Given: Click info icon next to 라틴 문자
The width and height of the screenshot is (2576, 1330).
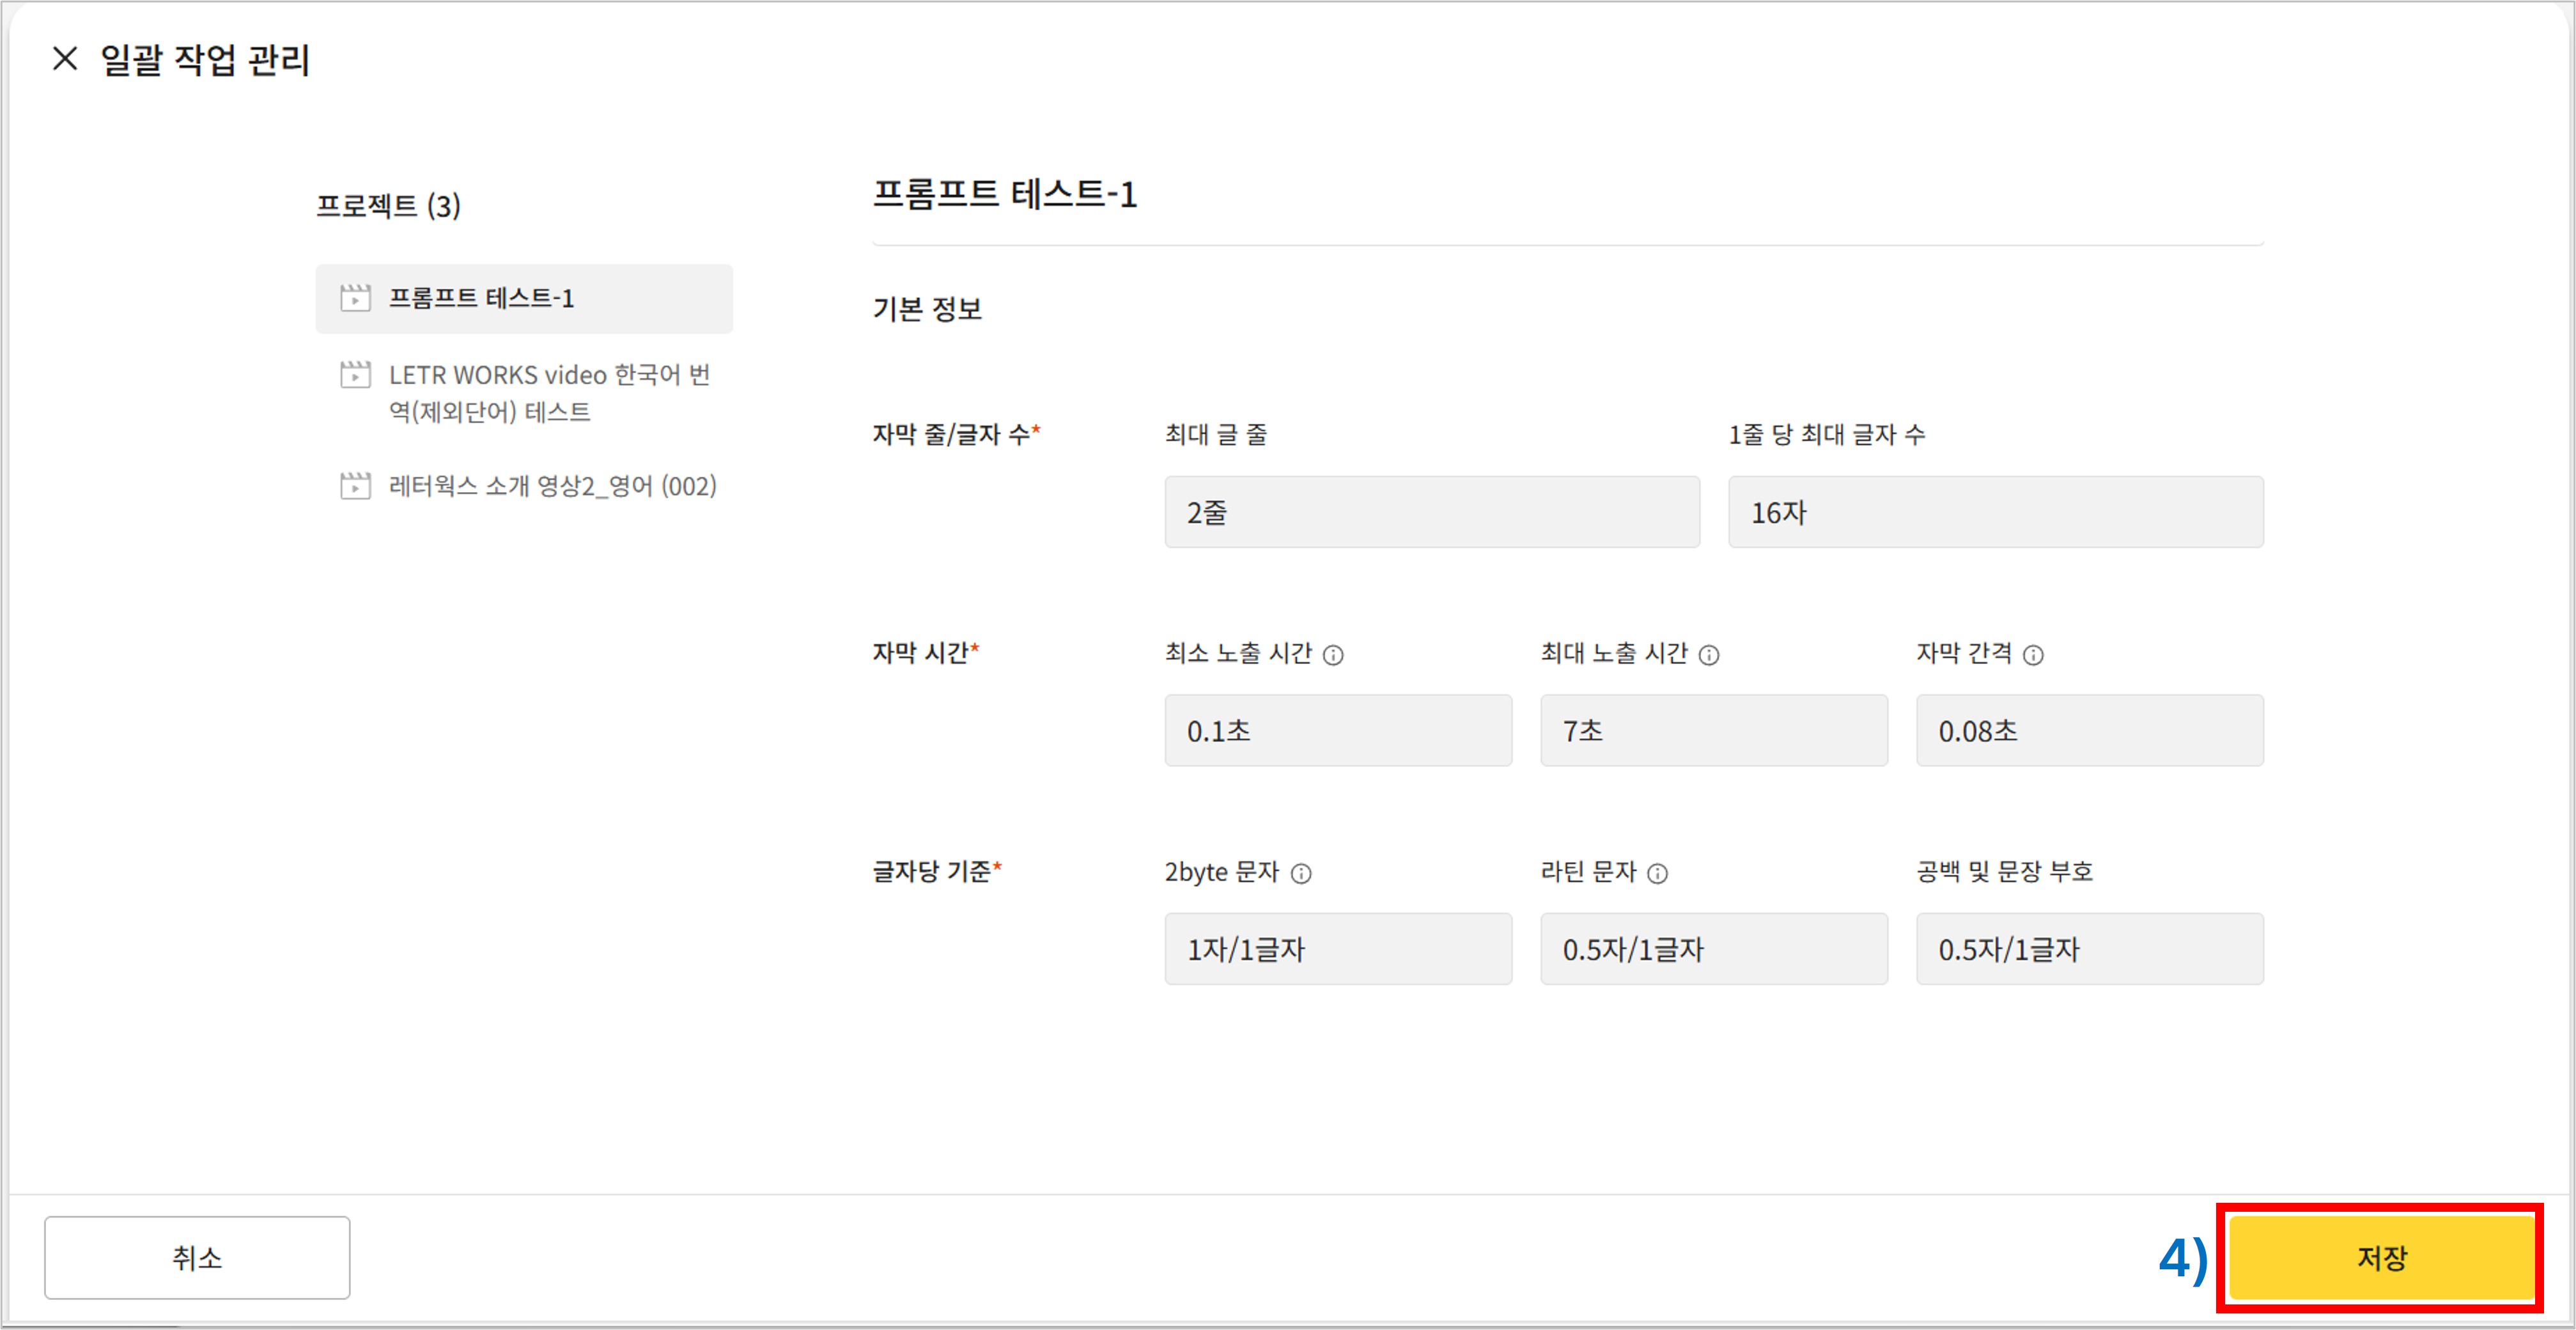Looking at the screenshot, I should point(1657,874).
